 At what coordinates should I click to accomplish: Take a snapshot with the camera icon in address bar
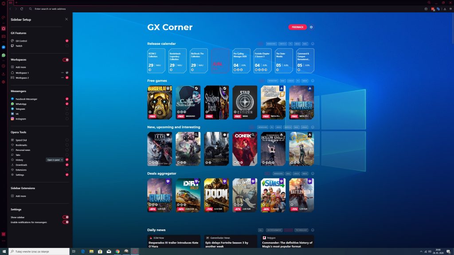[426, 9]
